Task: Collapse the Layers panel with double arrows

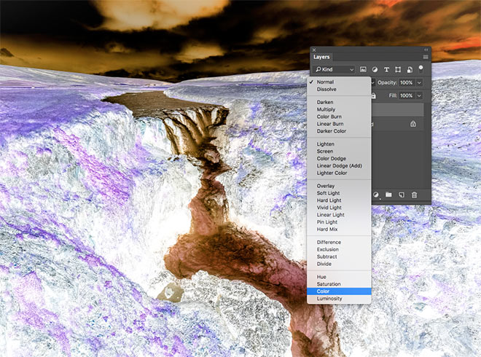Action: pyautogui.click(x=426, y=50)
